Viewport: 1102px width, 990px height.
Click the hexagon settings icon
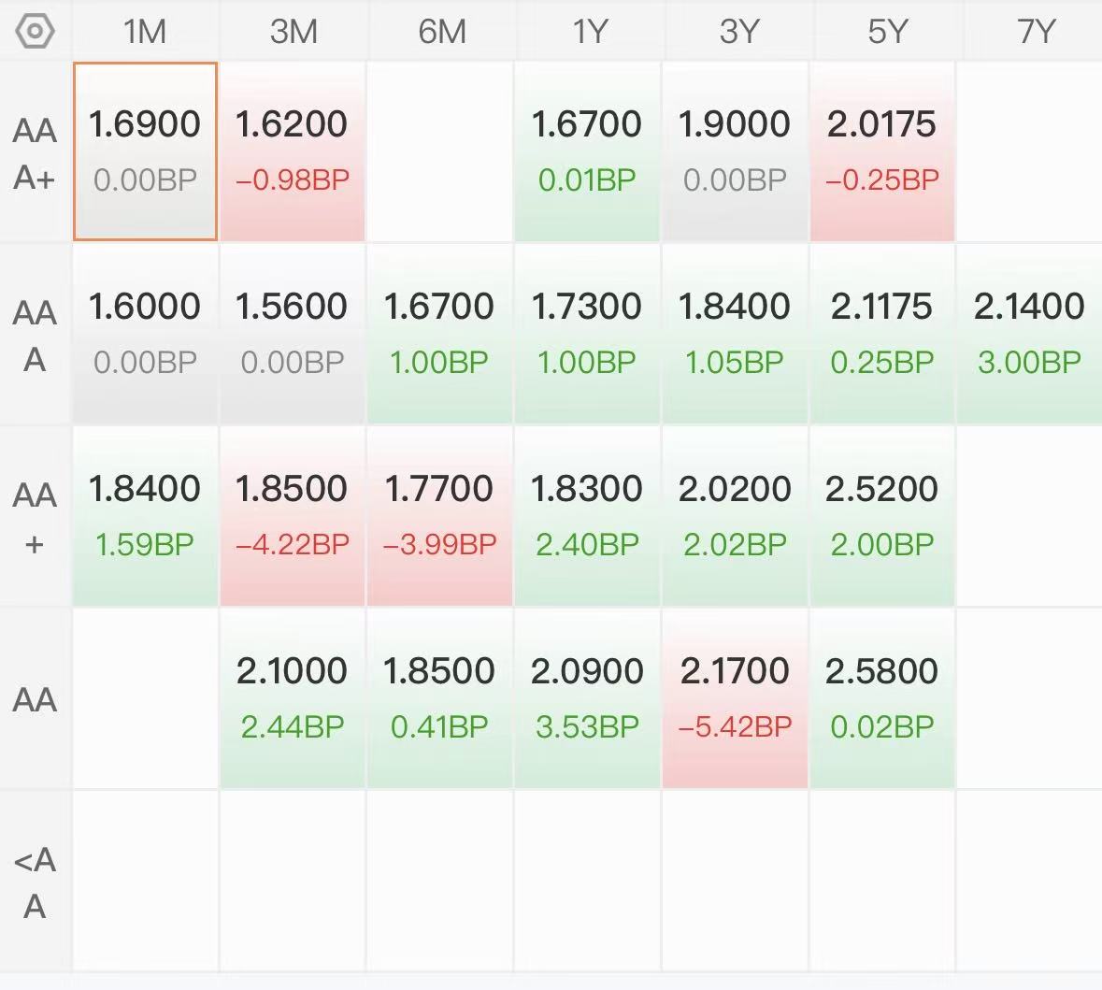click(36, 32)
